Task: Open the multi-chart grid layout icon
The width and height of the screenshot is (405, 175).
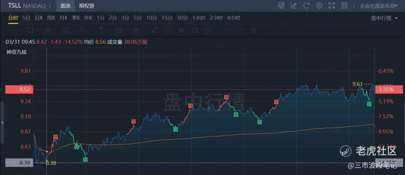Action: tap(344, 5)
